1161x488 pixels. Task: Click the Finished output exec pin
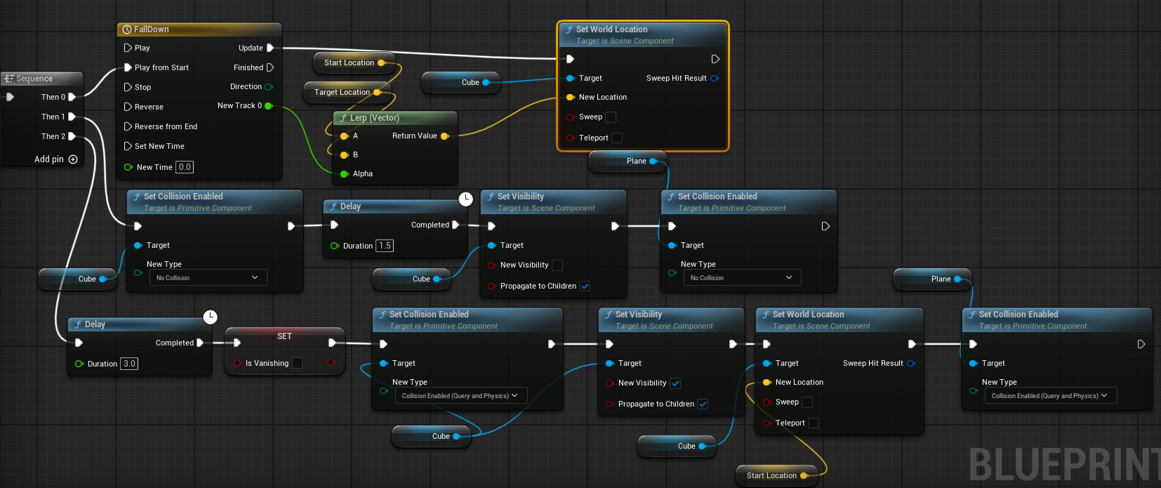(x=270, y=67)
